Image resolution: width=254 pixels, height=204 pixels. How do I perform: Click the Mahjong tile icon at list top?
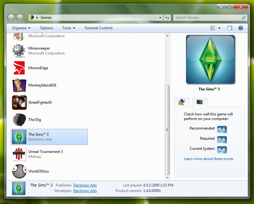[18, 36]
